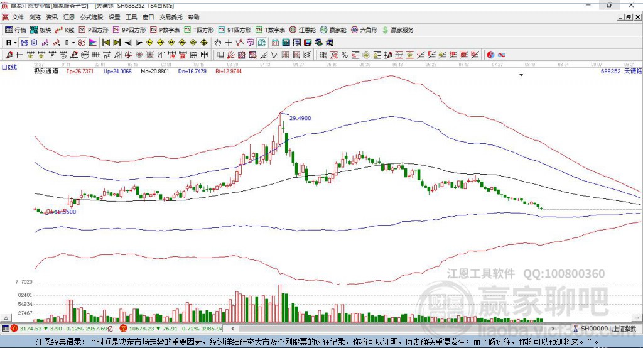Viewport: 643px width, 348px height.
Task: Open the 窗口 menu
Action: tap(148, 17)
